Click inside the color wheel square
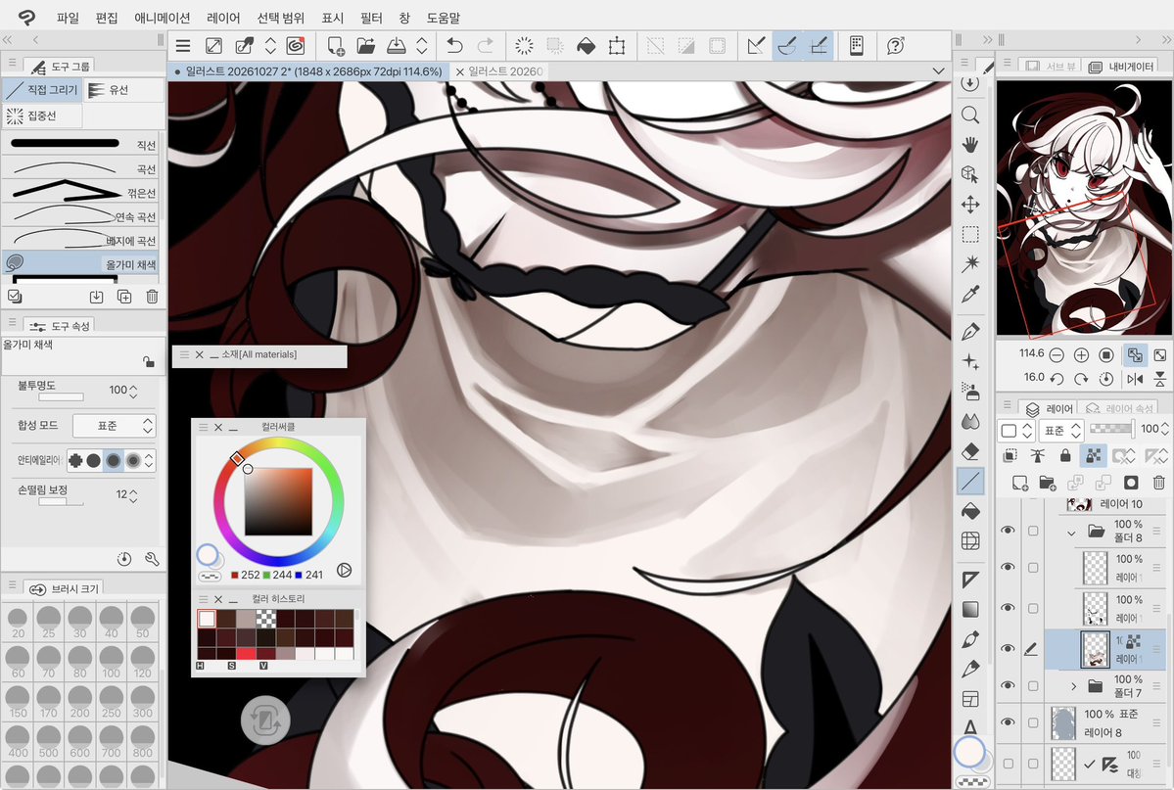 [278, 502]
